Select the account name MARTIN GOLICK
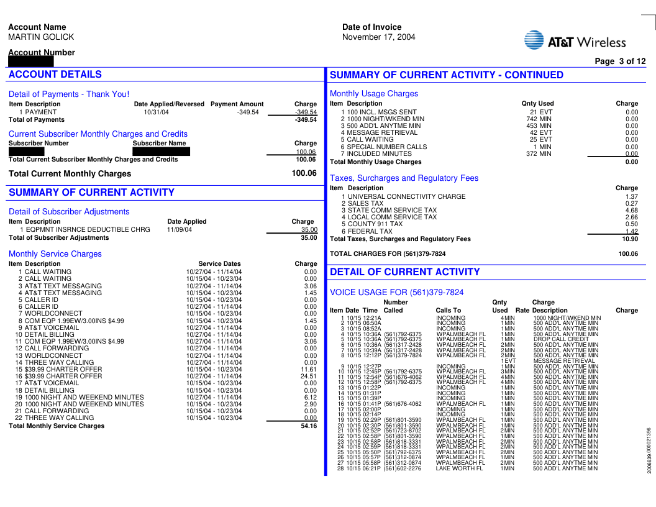 coord(41,37)
